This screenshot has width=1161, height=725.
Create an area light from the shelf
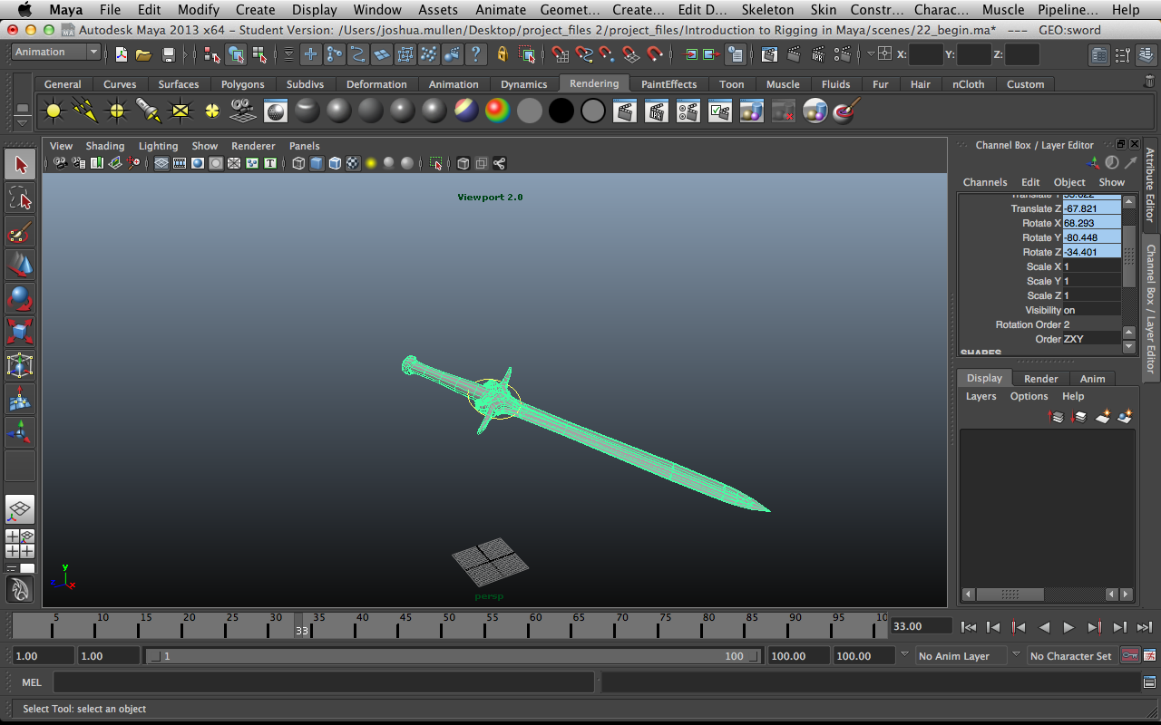point(180,111)
